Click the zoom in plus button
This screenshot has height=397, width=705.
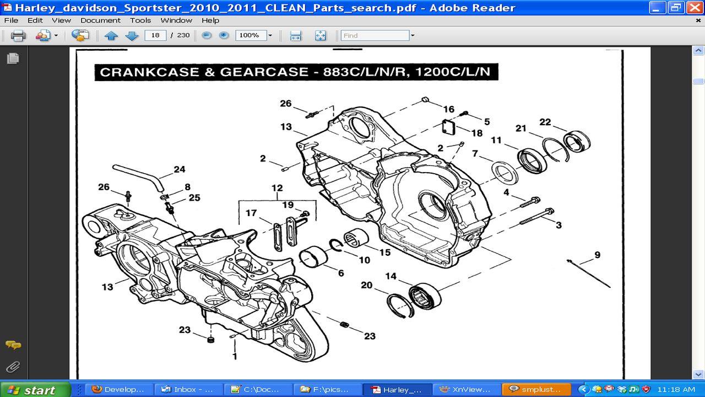pos(224,35)
